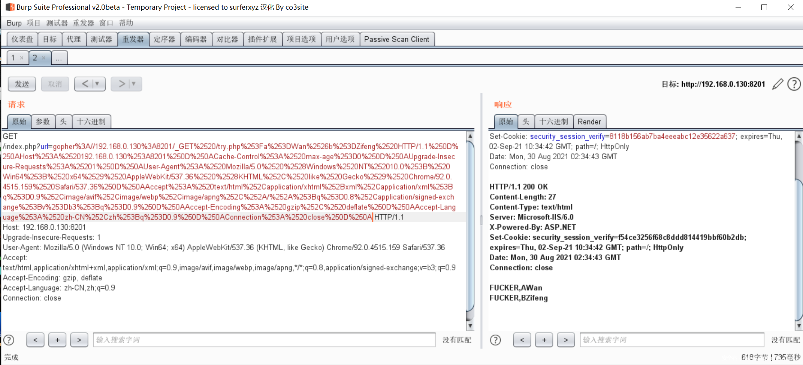Switch to the 插件扩展 tab
This screenshot has width=803, height=365.
[x=263, y=39]
